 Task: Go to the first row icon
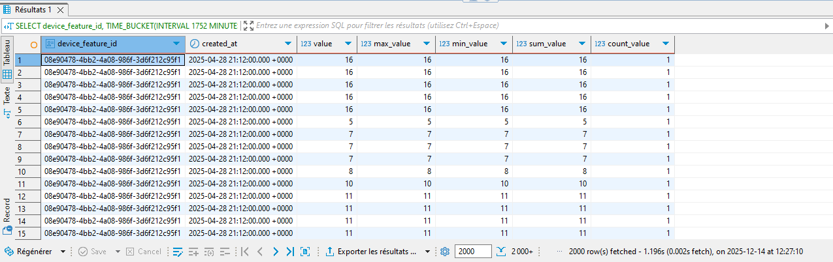point(245,252)
